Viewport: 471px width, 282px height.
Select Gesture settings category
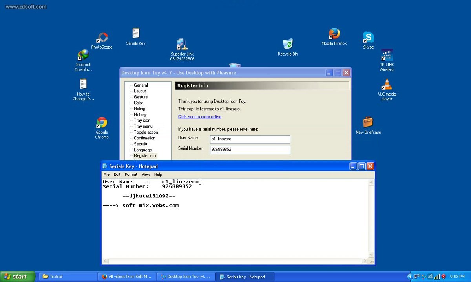(x=141, y=97)
